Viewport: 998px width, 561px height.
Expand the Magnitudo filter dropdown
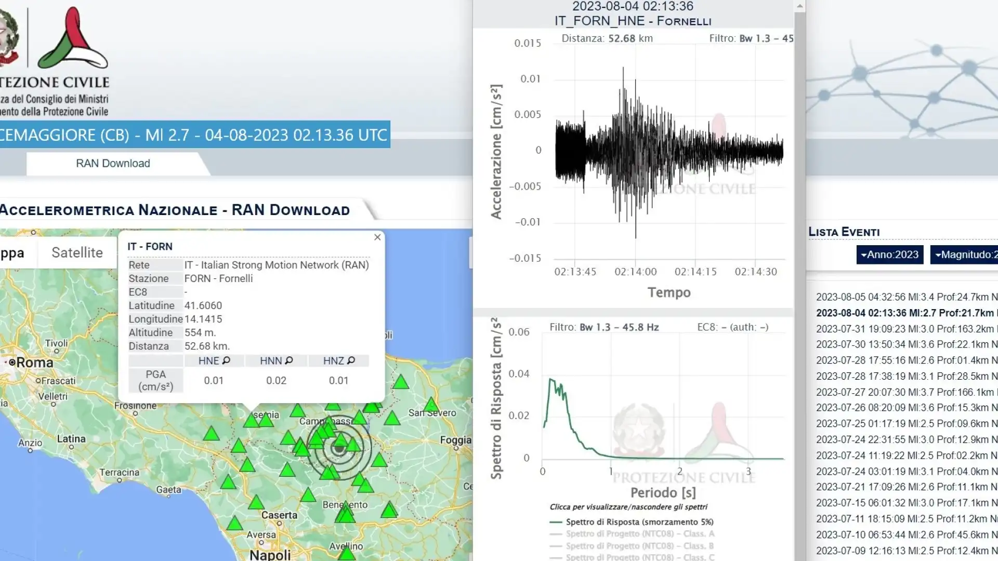click(964, 255)
